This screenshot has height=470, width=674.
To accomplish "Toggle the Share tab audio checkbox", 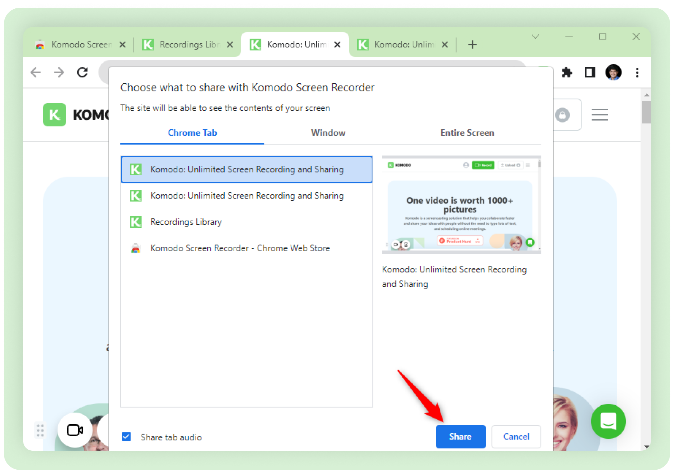I will (x=126, y=437).
